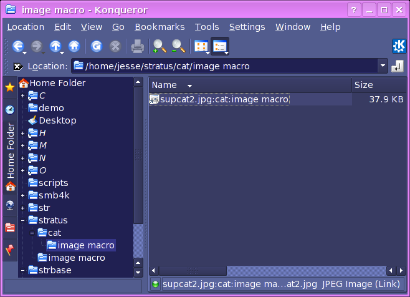Open the Edit menu
Viewport: 410px width, 297px height.
(62, 27)
